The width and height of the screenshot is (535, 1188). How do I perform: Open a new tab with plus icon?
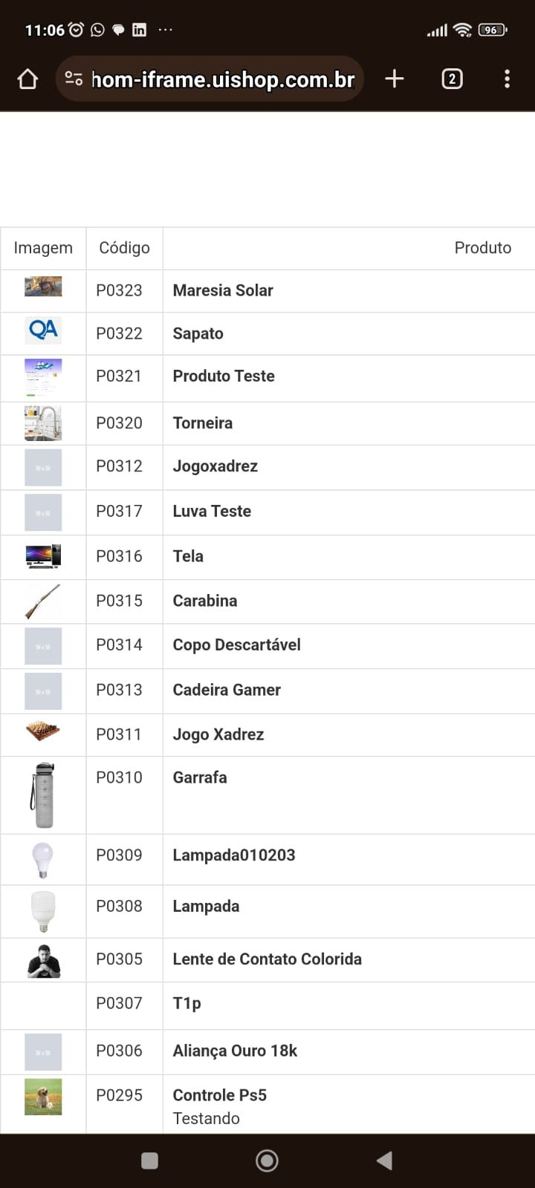click(395, 79)
